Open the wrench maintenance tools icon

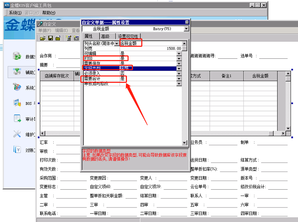[17, 134]
